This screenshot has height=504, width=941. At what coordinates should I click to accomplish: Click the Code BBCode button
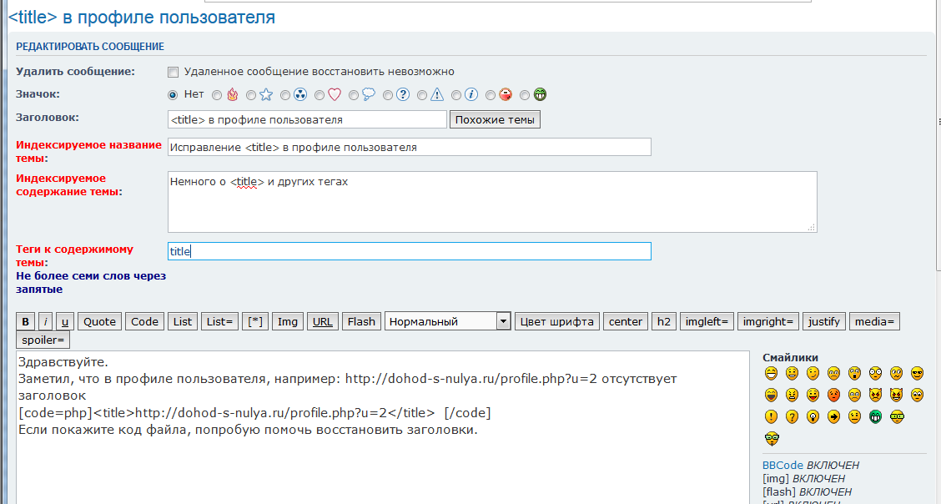tap(144, 321)
